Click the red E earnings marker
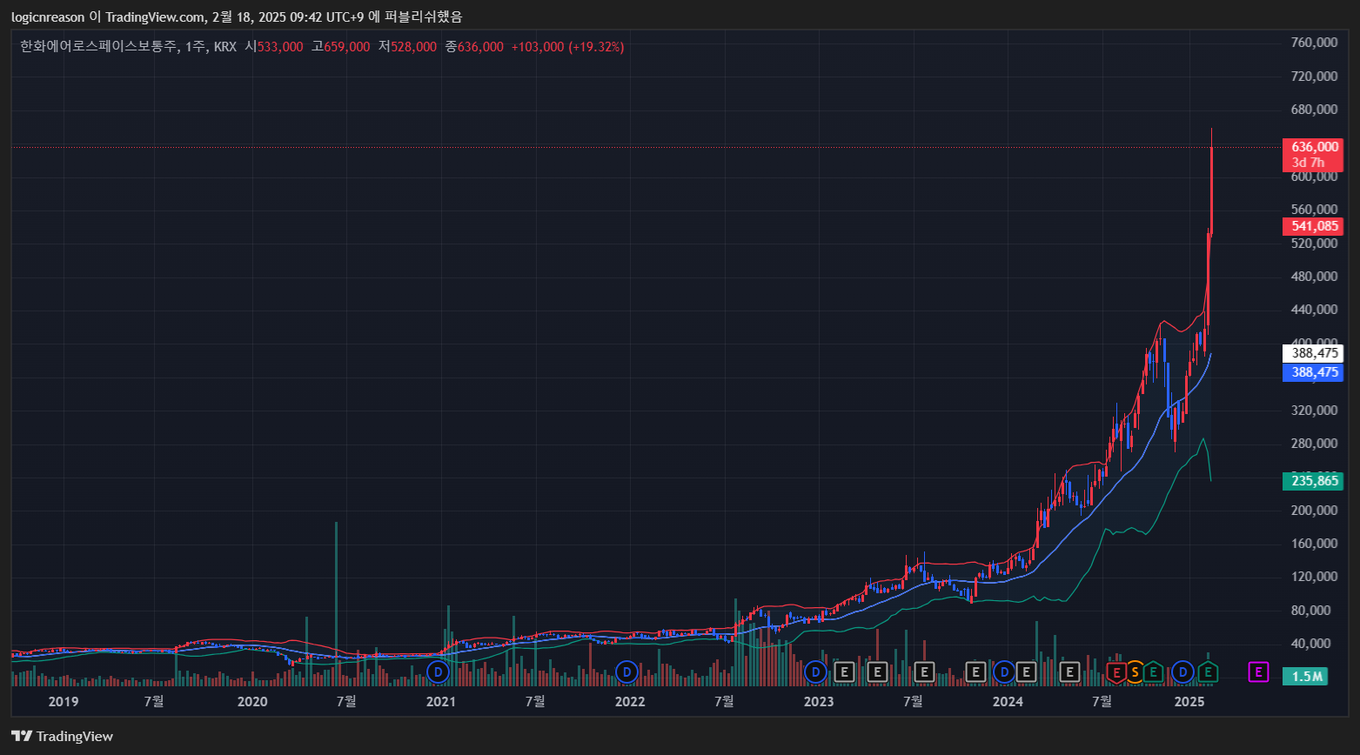Screen dimensions: 1360x755 pos(1116,671)
